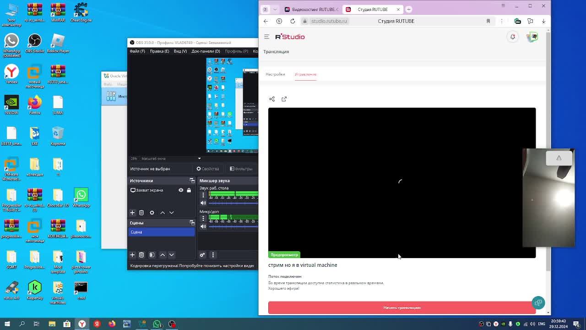Bookmark page using address bar bookmark icon
The image size is (586, 330).
[488, 21]
